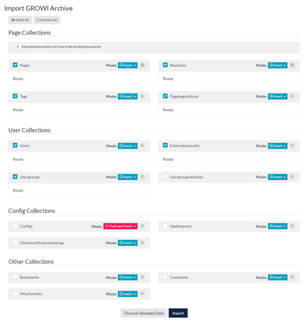Open the Users collection settings gear
The image size is (308, 324).
click(x=142, y=146)
